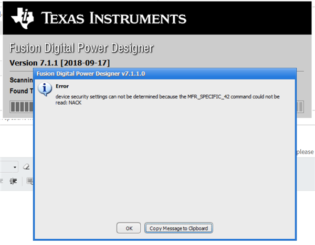The height and width of the screenshot is (245, 315).
Task: Click OK in the error dialog
Action: [x=129, y=228]
